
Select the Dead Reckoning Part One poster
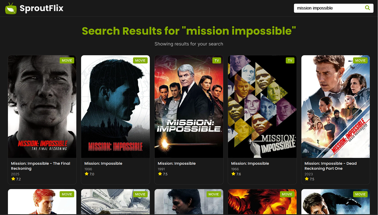336,107
